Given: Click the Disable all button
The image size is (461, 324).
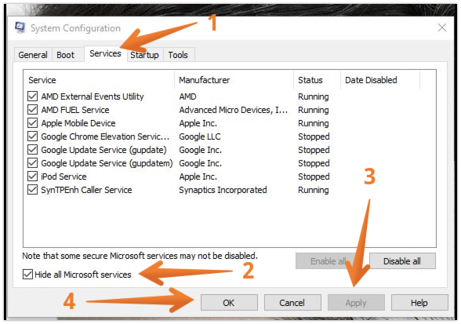Looking at the screenshot, I should 402,261.
